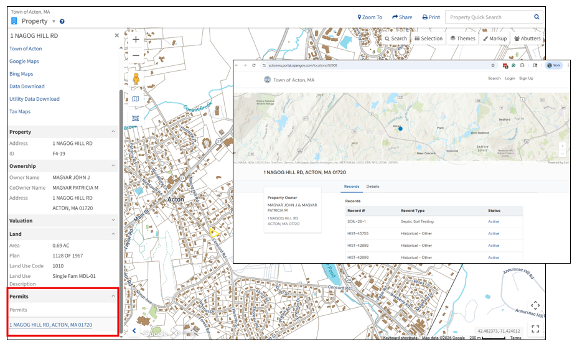
Task: Switch to the Details tab
Action: pos(372,187)
